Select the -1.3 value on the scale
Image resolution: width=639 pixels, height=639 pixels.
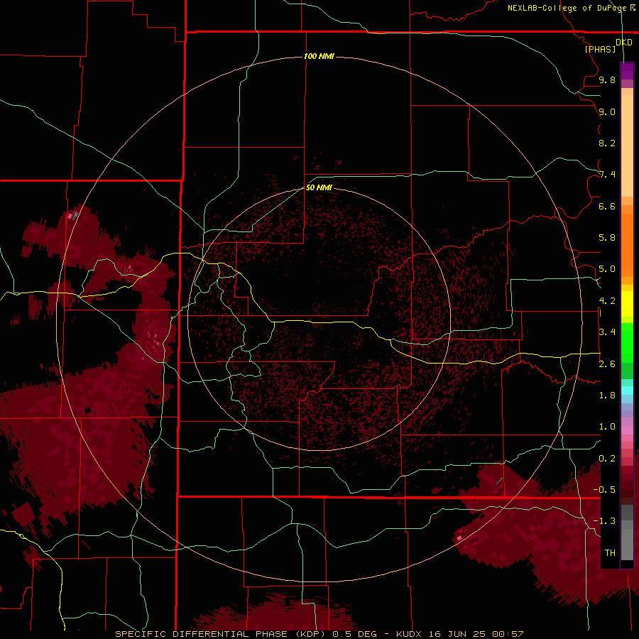coord(604,521)
